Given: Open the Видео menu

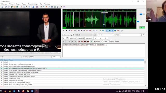Looking at the screenshot, I should coord(18,4).
